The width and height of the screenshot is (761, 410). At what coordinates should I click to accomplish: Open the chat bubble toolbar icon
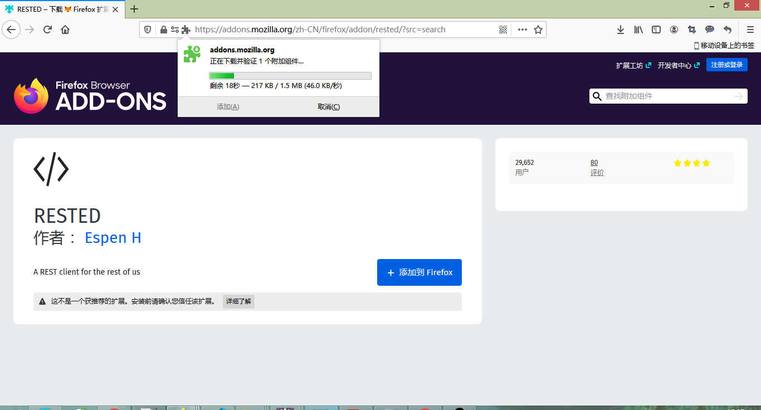tap(710, 30)
